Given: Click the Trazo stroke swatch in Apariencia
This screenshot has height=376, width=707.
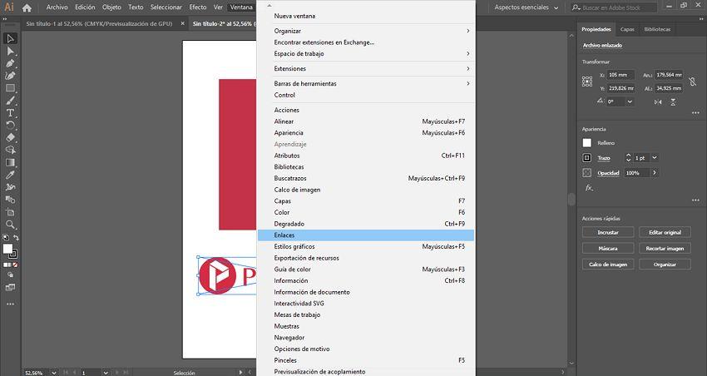Looking at the screenshot, I should coord(586,158).
